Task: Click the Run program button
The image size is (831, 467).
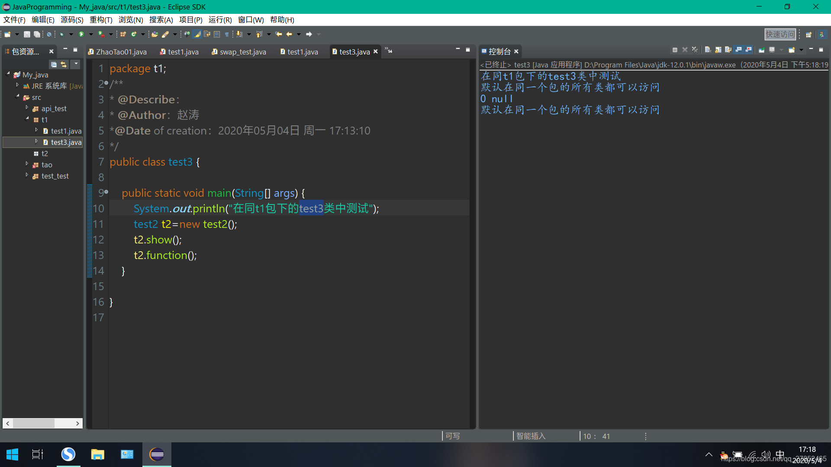Action: click(81, 34)
